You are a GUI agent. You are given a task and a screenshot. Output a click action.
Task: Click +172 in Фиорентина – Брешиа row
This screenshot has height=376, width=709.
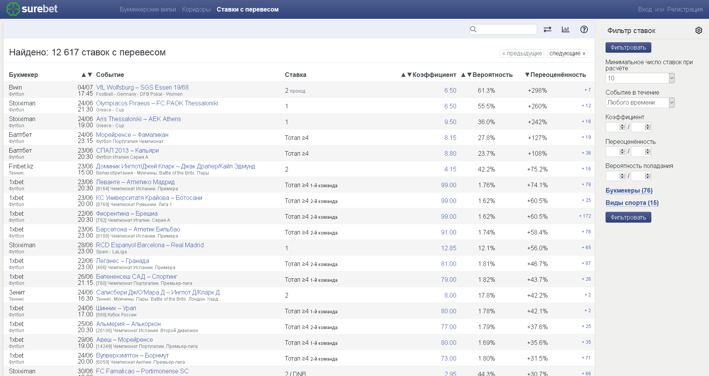coord(585,216)
